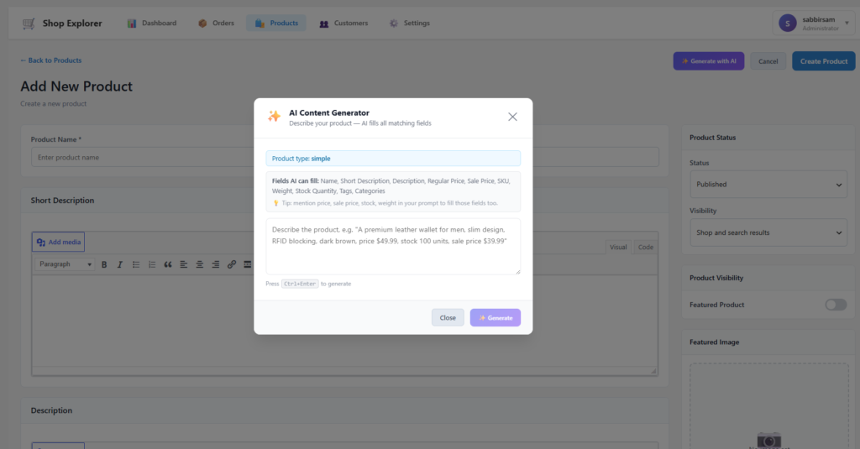Open the Customers section
Screen dimensions: 860x449
click(343, 23)
